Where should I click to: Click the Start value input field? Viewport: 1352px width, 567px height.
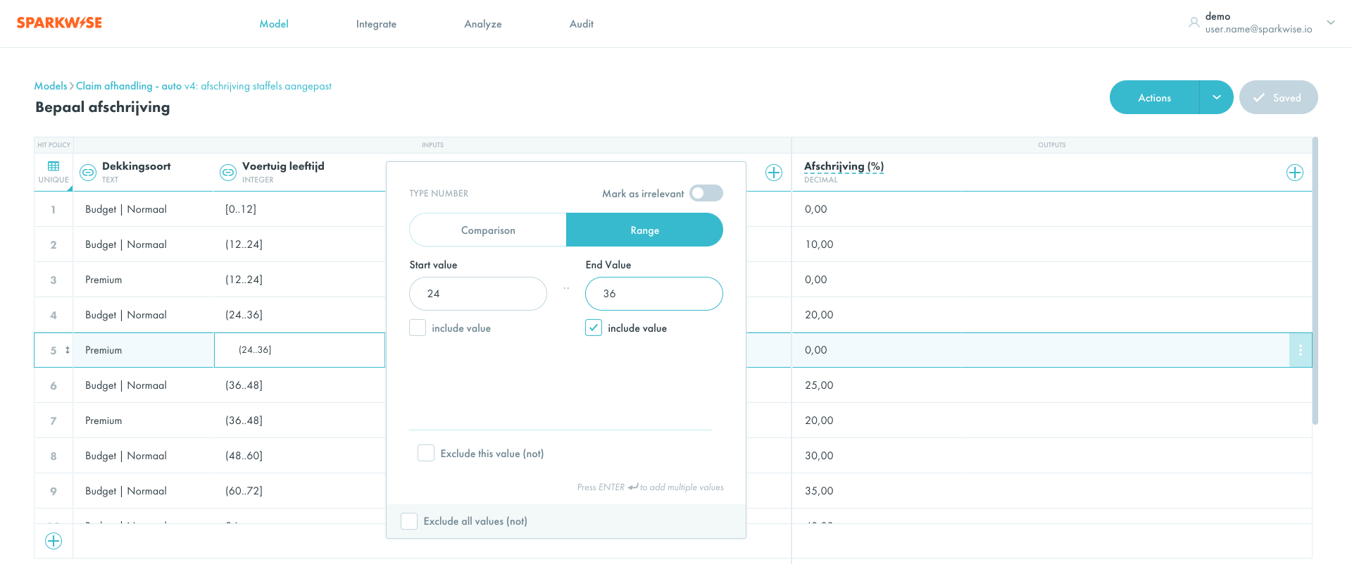(478, 294)
